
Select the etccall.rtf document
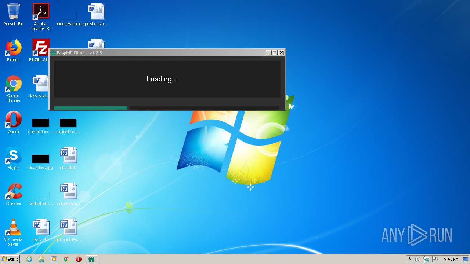[x=68, y=158]
